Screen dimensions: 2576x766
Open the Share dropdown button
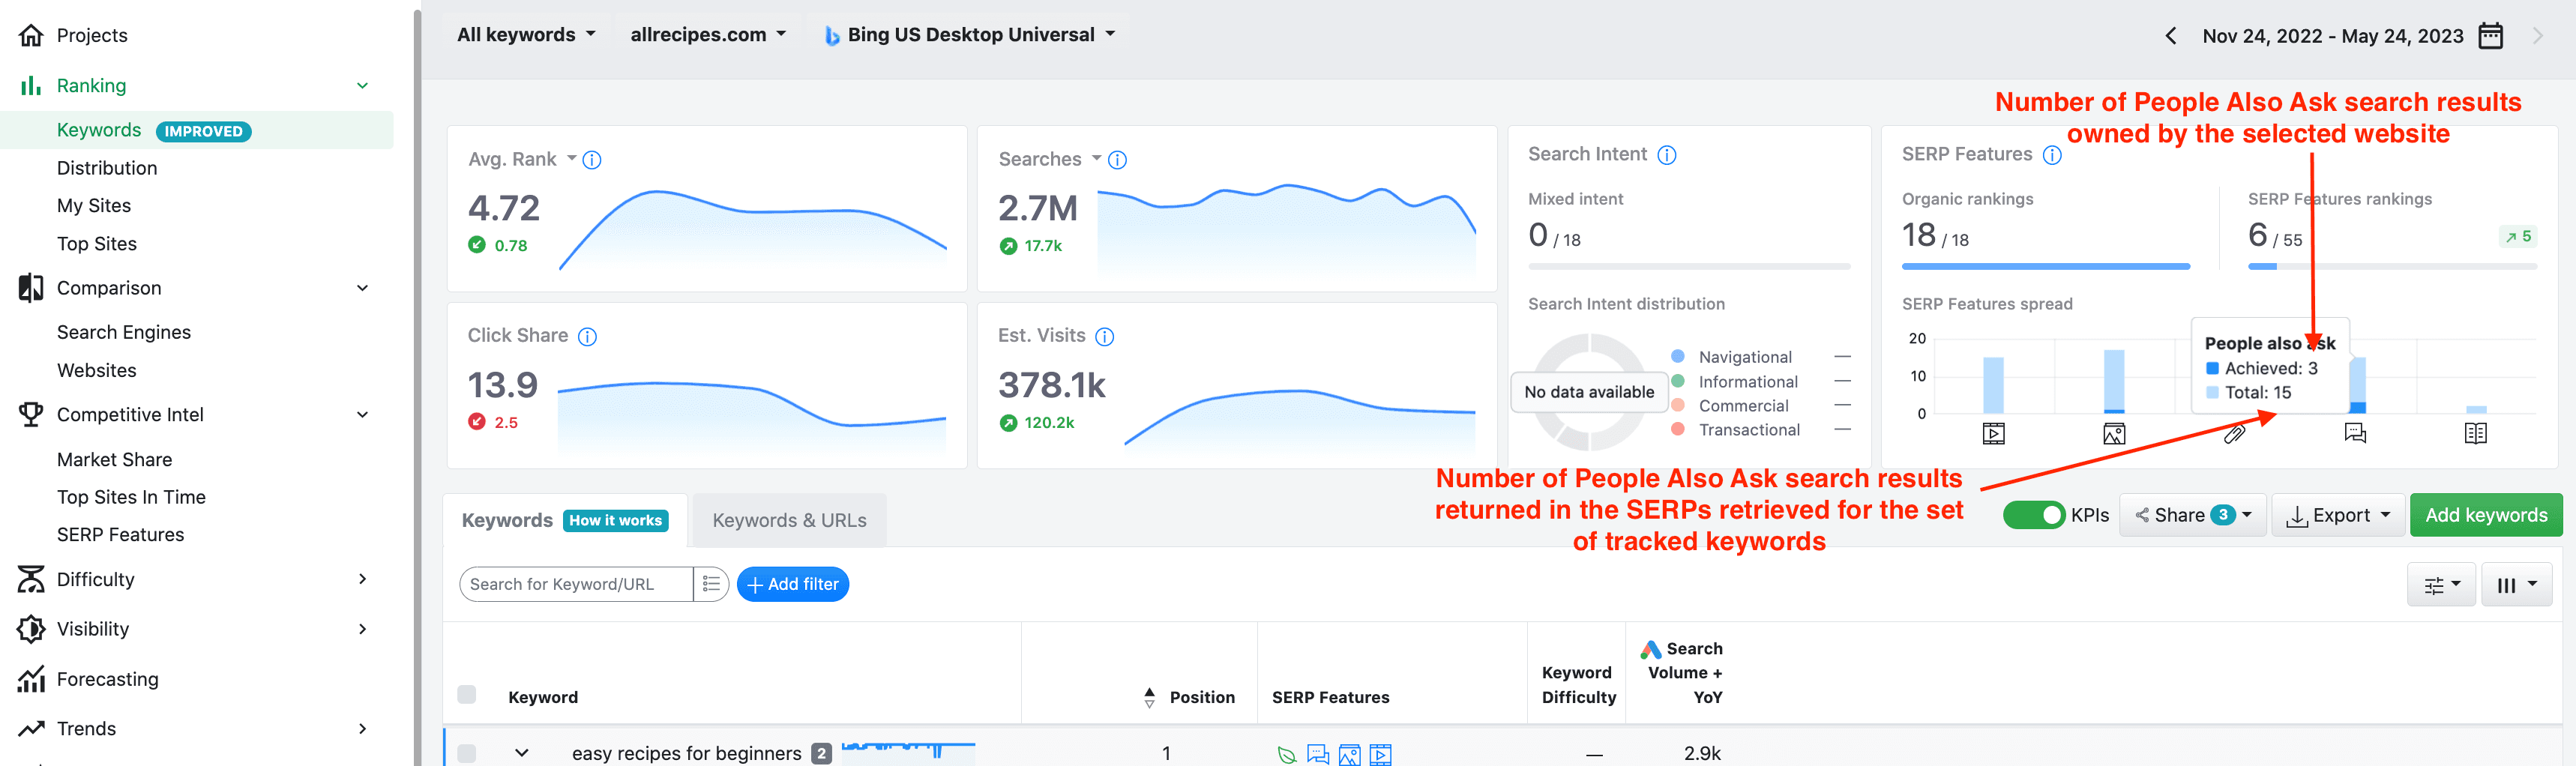coord(2193,515)
